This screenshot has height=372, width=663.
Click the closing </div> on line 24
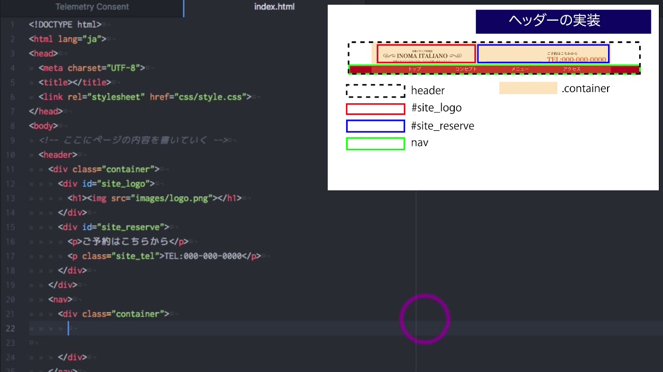point(73,357)
